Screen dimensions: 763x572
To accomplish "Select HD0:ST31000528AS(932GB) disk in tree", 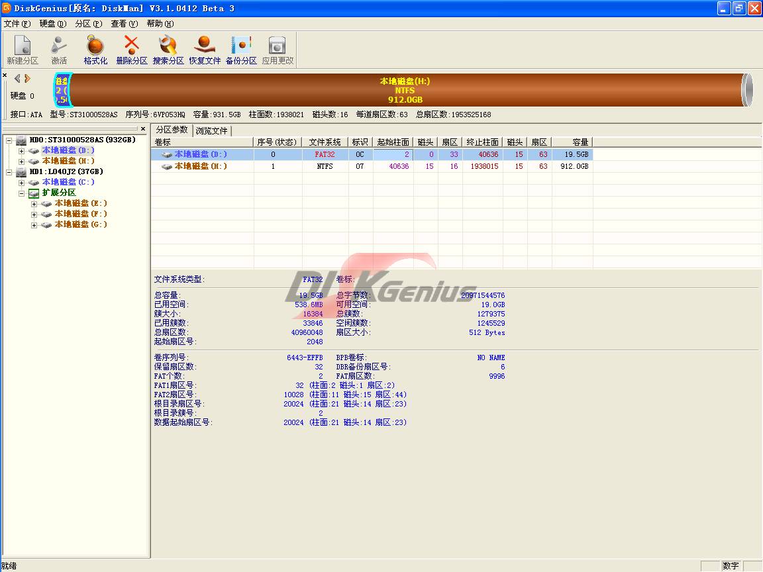I will coord(81,140).
